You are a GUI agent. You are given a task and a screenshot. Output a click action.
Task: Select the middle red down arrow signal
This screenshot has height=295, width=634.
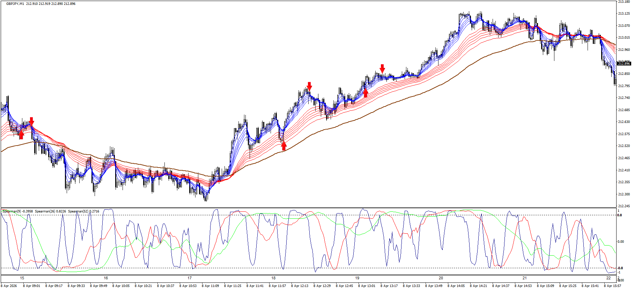tap(309, 86)
